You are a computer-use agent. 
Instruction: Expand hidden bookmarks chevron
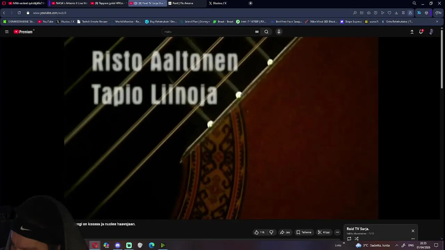pyautogui.click(x=437, y=22)
